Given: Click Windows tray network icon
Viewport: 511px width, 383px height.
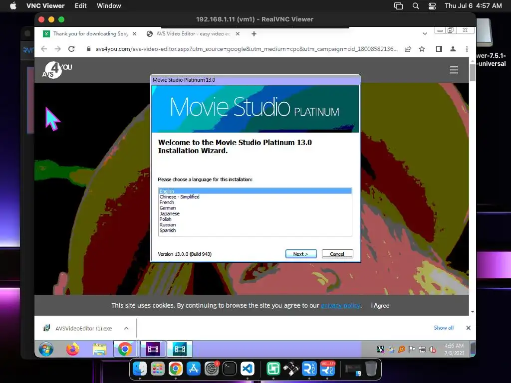Looking at the screenshot, I should (x=422, y=350).
